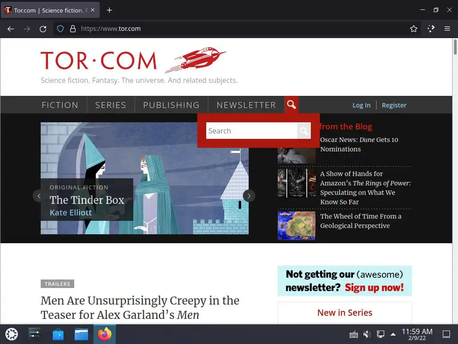Open the Rings of Power article

pyautogui.click(x=365, y=188)
